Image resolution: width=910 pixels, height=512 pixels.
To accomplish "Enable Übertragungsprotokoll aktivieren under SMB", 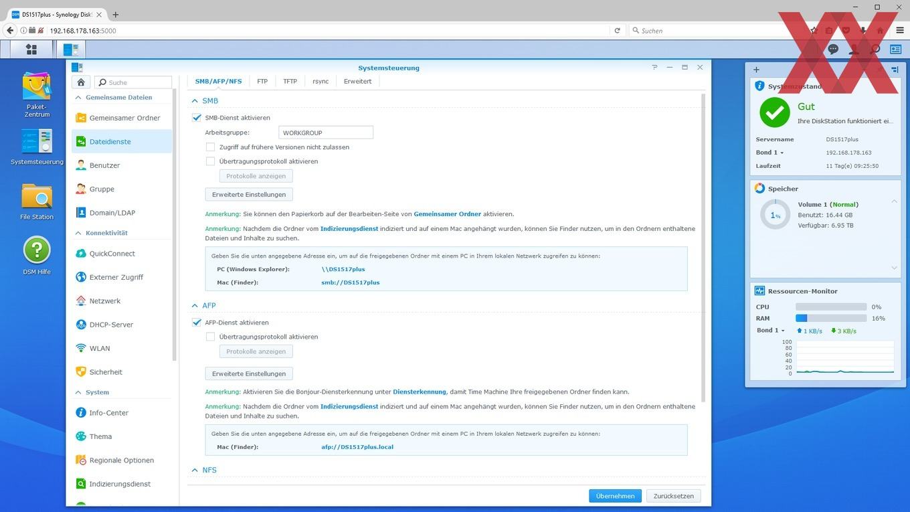I will [x=210, y=161].
